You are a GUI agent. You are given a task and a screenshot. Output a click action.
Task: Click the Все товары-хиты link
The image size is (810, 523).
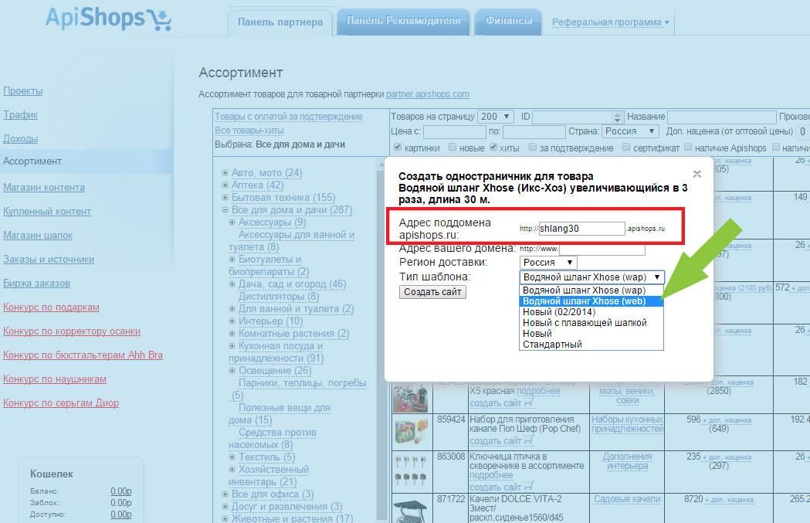coord(249,131)
